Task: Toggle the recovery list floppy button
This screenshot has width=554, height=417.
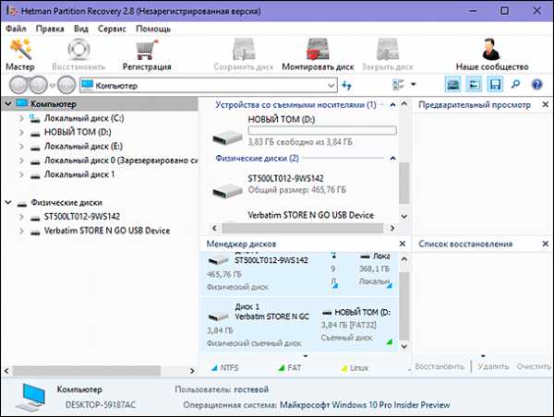Action: point(495,85)
